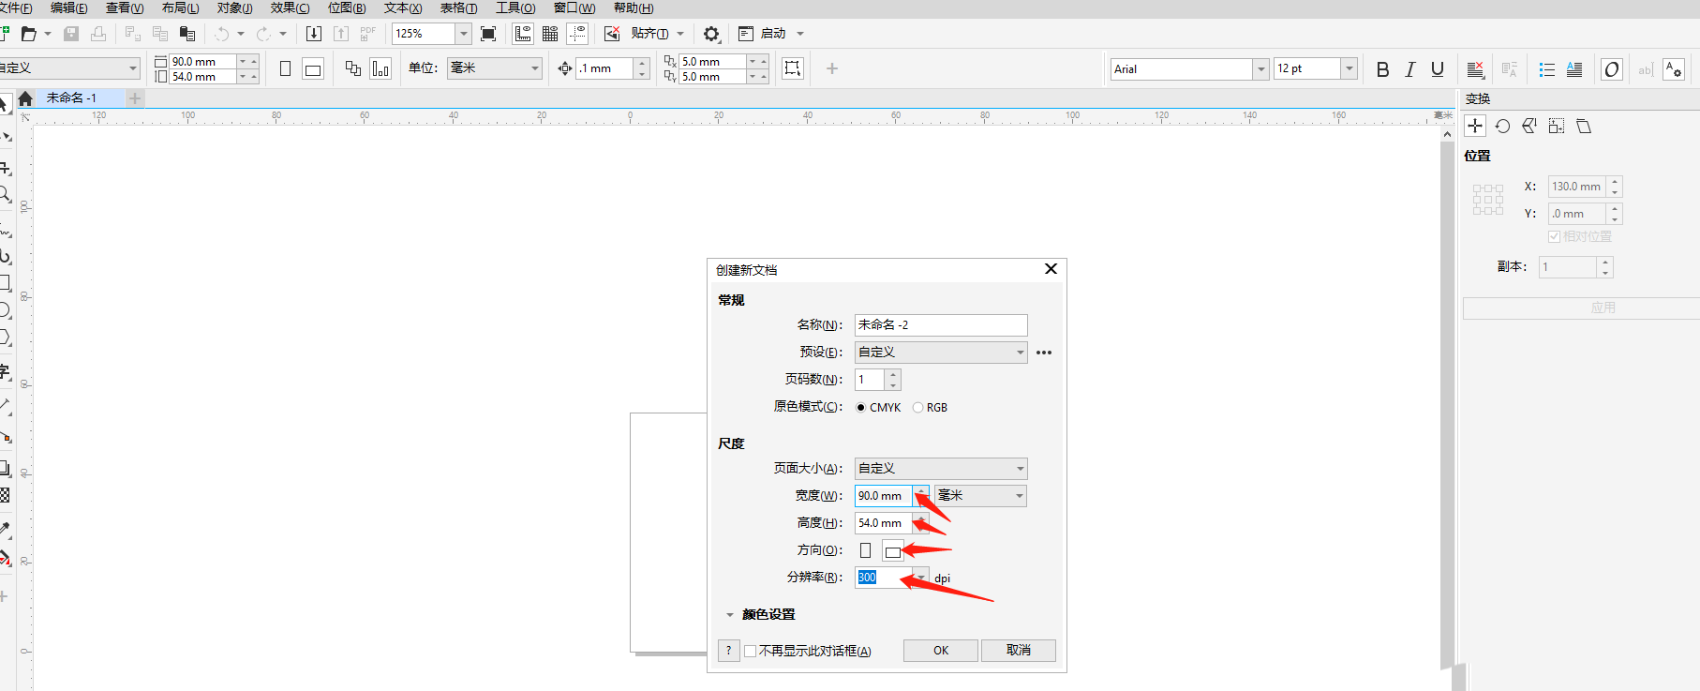Select the Skew tab in Transform docker
The height and width of the screenshot is (691, 1700).
click(1584, 126)
